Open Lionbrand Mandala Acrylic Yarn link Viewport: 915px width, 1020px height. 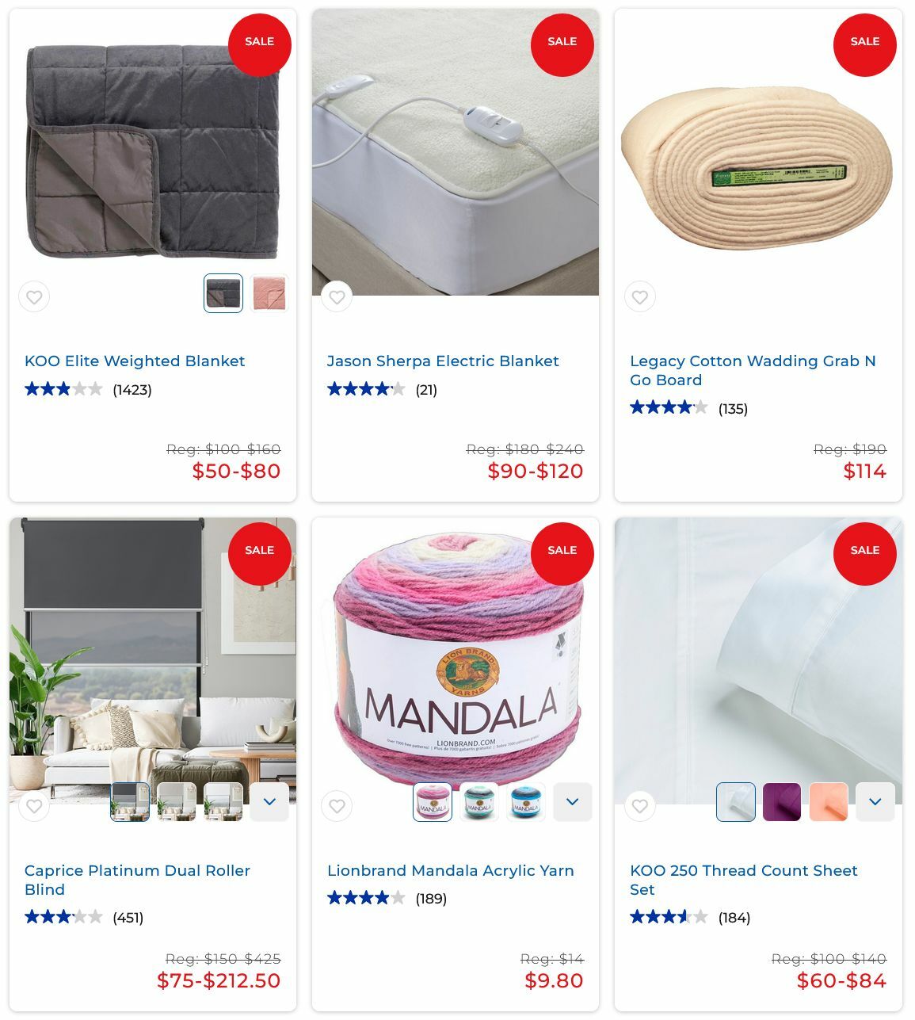[x=451, y=870]
